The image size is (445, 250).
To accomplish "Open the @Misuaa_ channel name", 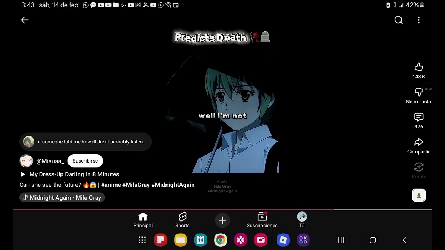I will point(50,161).
